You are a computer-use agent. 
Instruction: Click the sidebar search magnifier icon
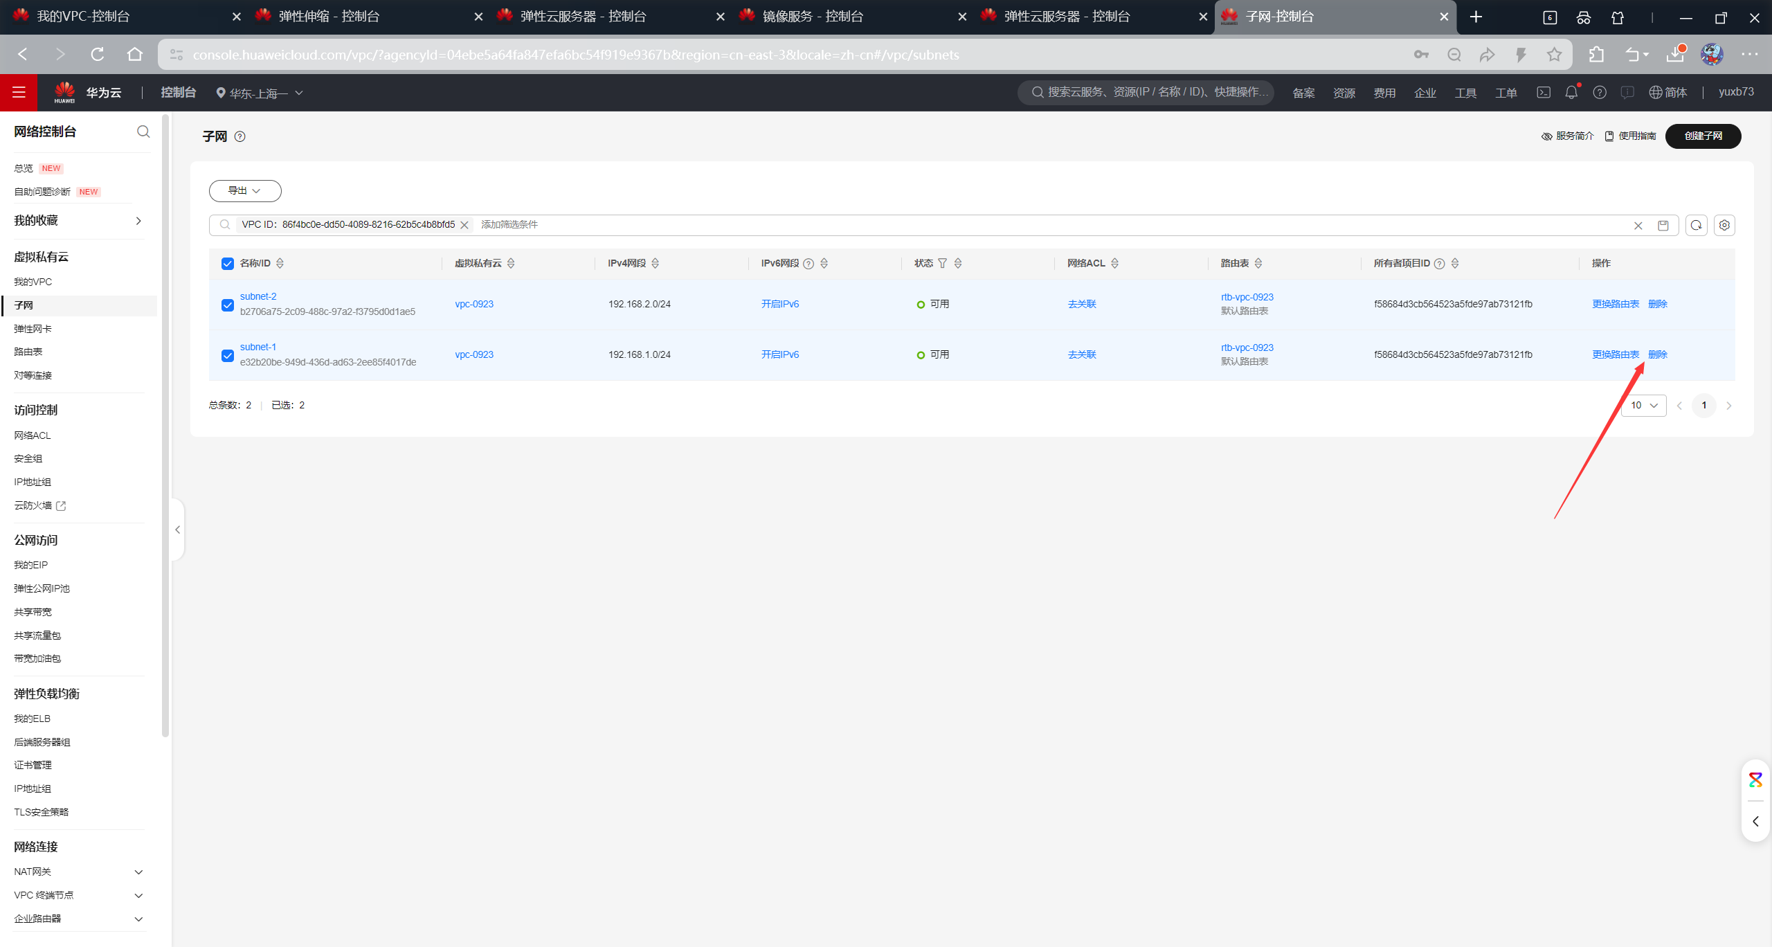tap(143, 132)
